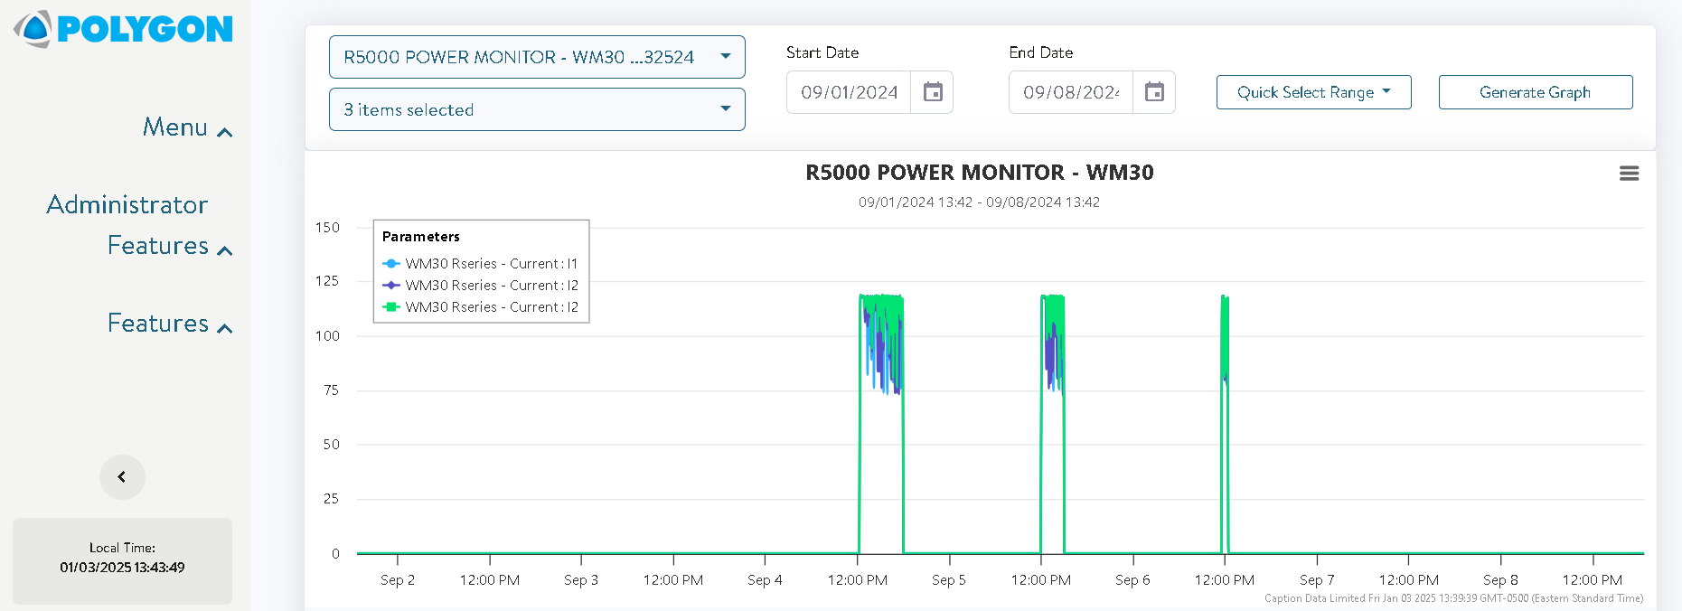Collapse sidebar using the left chevron button
This screenshot has width=1682, height=611.
[x=122, y=477]
